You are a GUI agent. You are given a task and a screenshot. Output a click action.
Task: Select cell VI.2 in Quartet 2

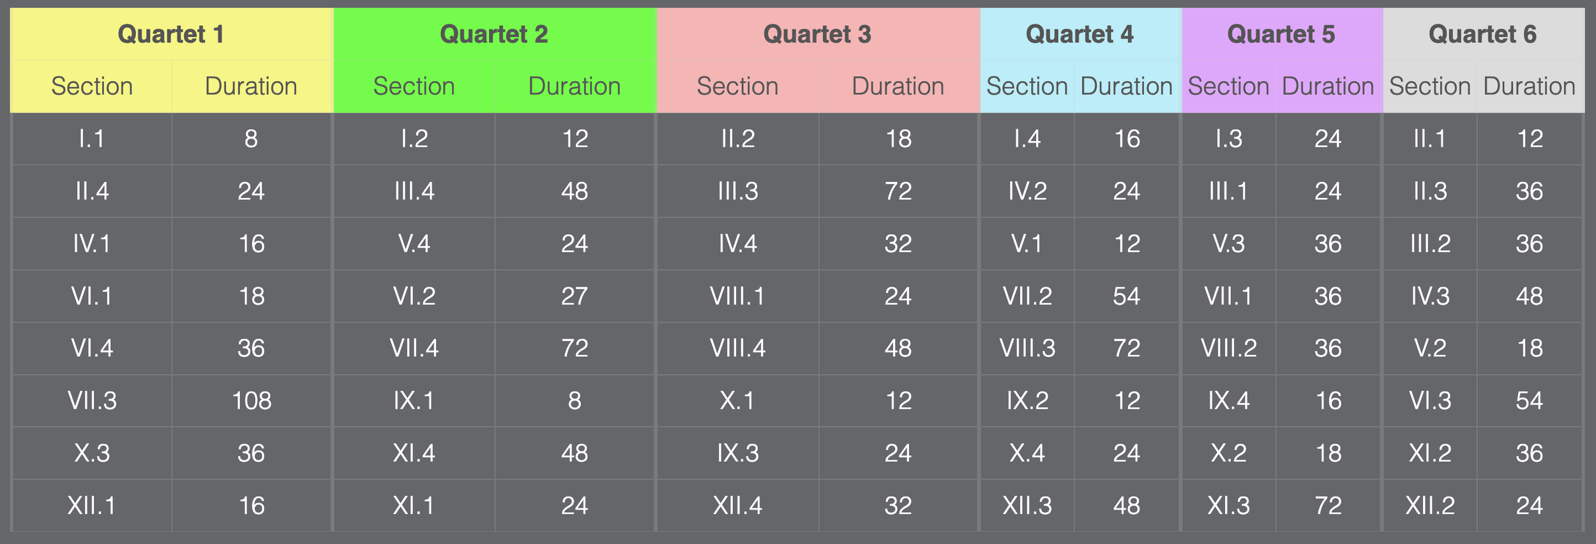point(414,296)
